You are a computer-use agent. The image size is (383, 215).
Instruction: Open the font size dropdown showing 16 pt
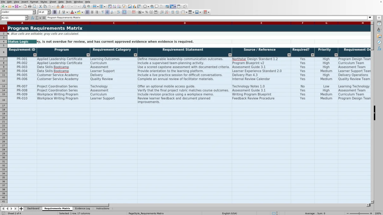pyautogui.click(x=49, y=12)
